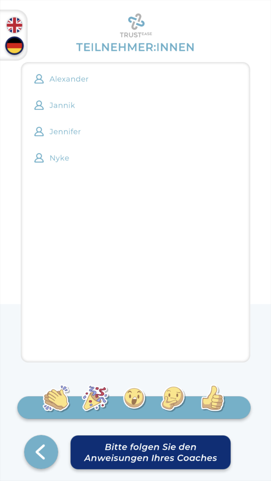Click 'Bitte folgen Sie den Anweisungen' button
The image size is (271, 481).
pyautogui.click(x=151, y=452)
